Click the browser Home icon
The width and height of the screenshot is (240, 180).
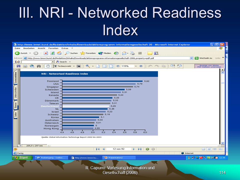click(x=59, y=53)
